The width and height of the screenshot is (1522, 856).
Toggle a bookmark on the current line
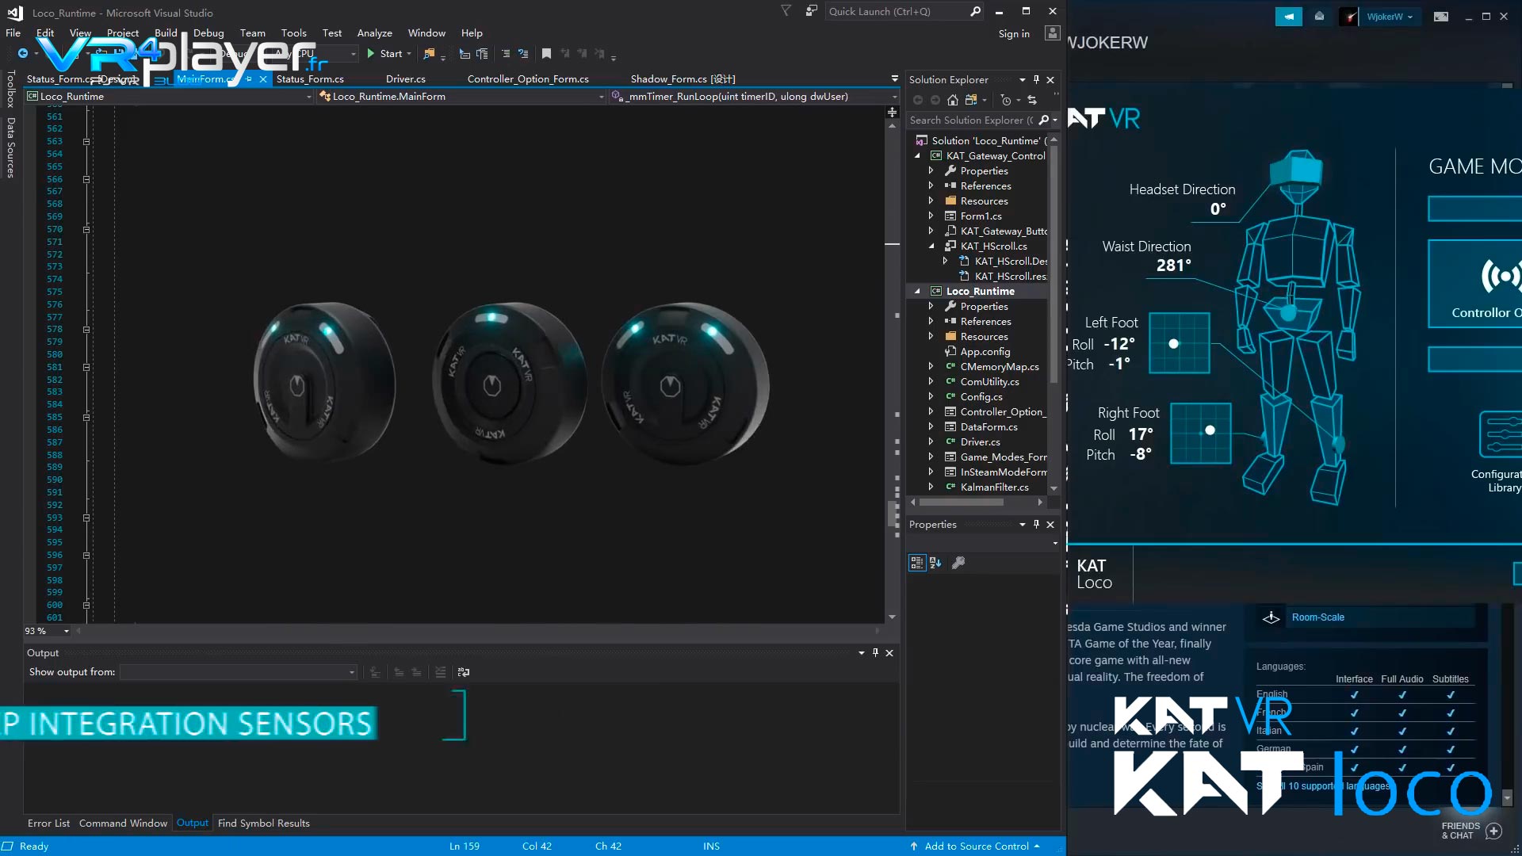545,54
